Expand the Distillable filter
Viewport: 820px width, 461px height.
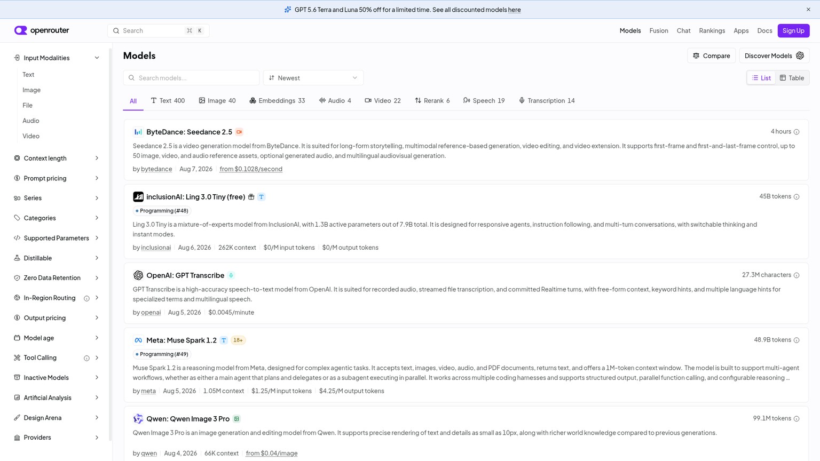(57, 258)
